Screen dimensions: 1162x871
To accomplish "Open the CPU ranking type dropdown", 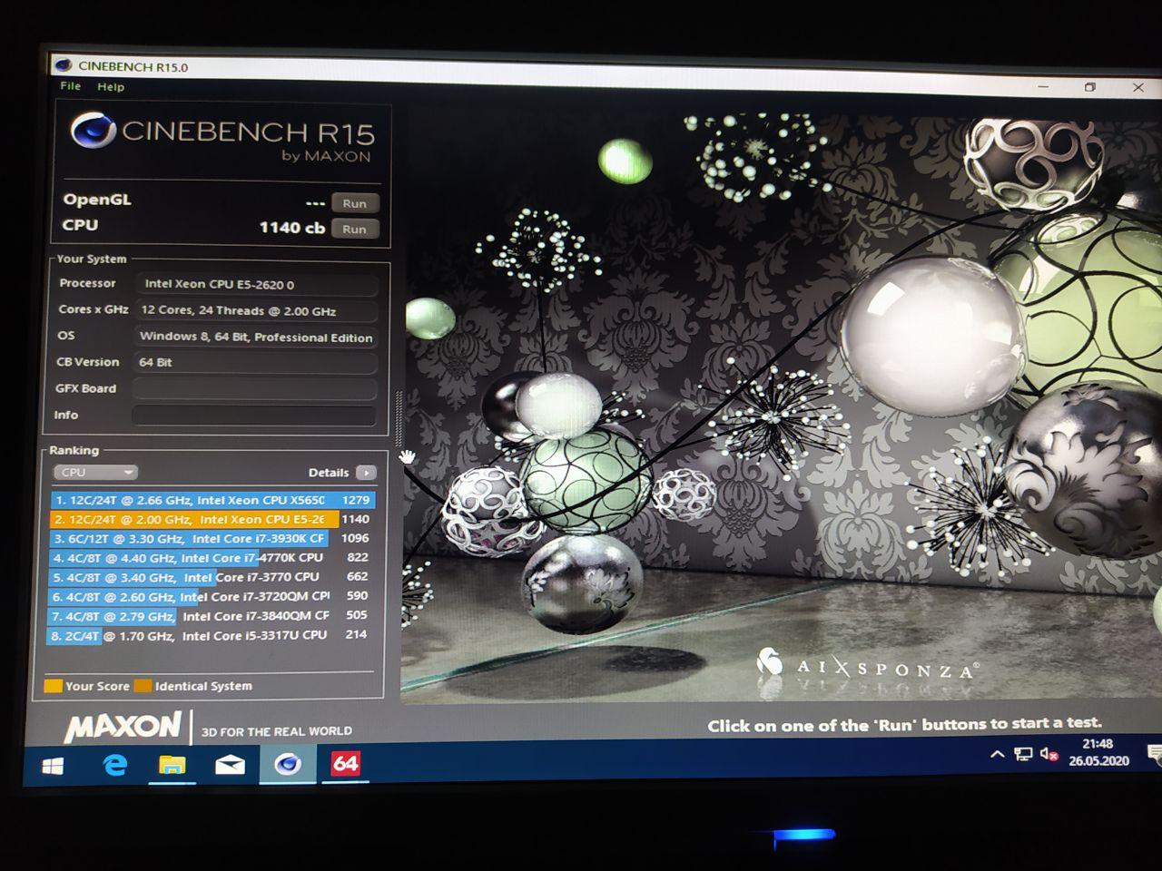I will click(95, 473).
